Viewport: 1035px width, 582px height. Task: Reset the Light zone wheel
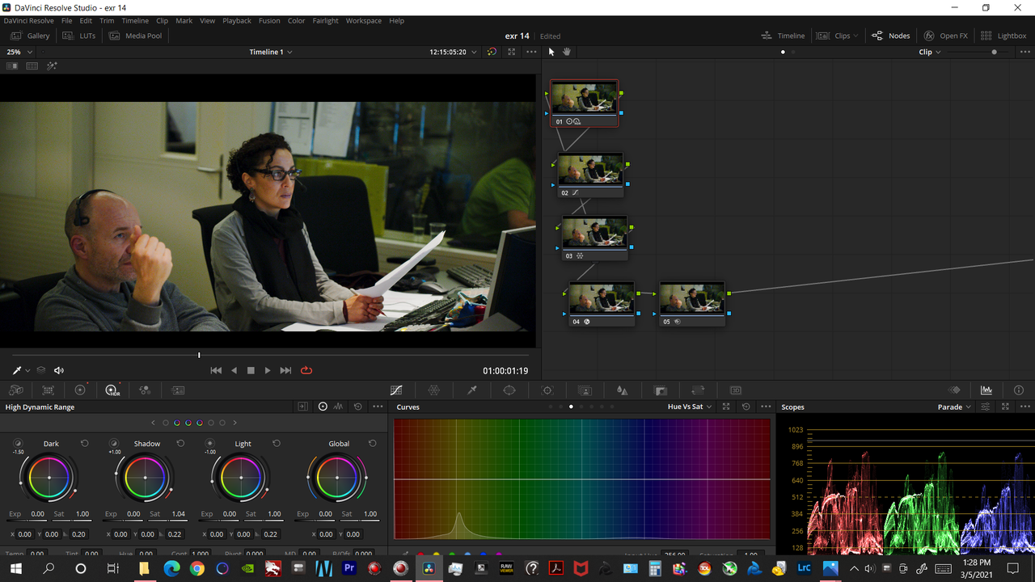(x=277, y=443)
